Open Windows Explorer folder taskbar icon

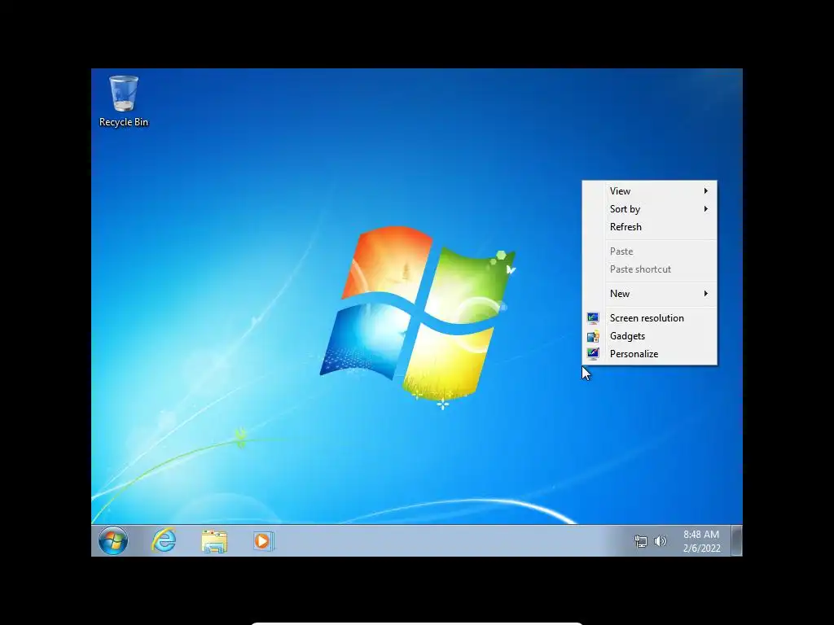coord(214,541)
